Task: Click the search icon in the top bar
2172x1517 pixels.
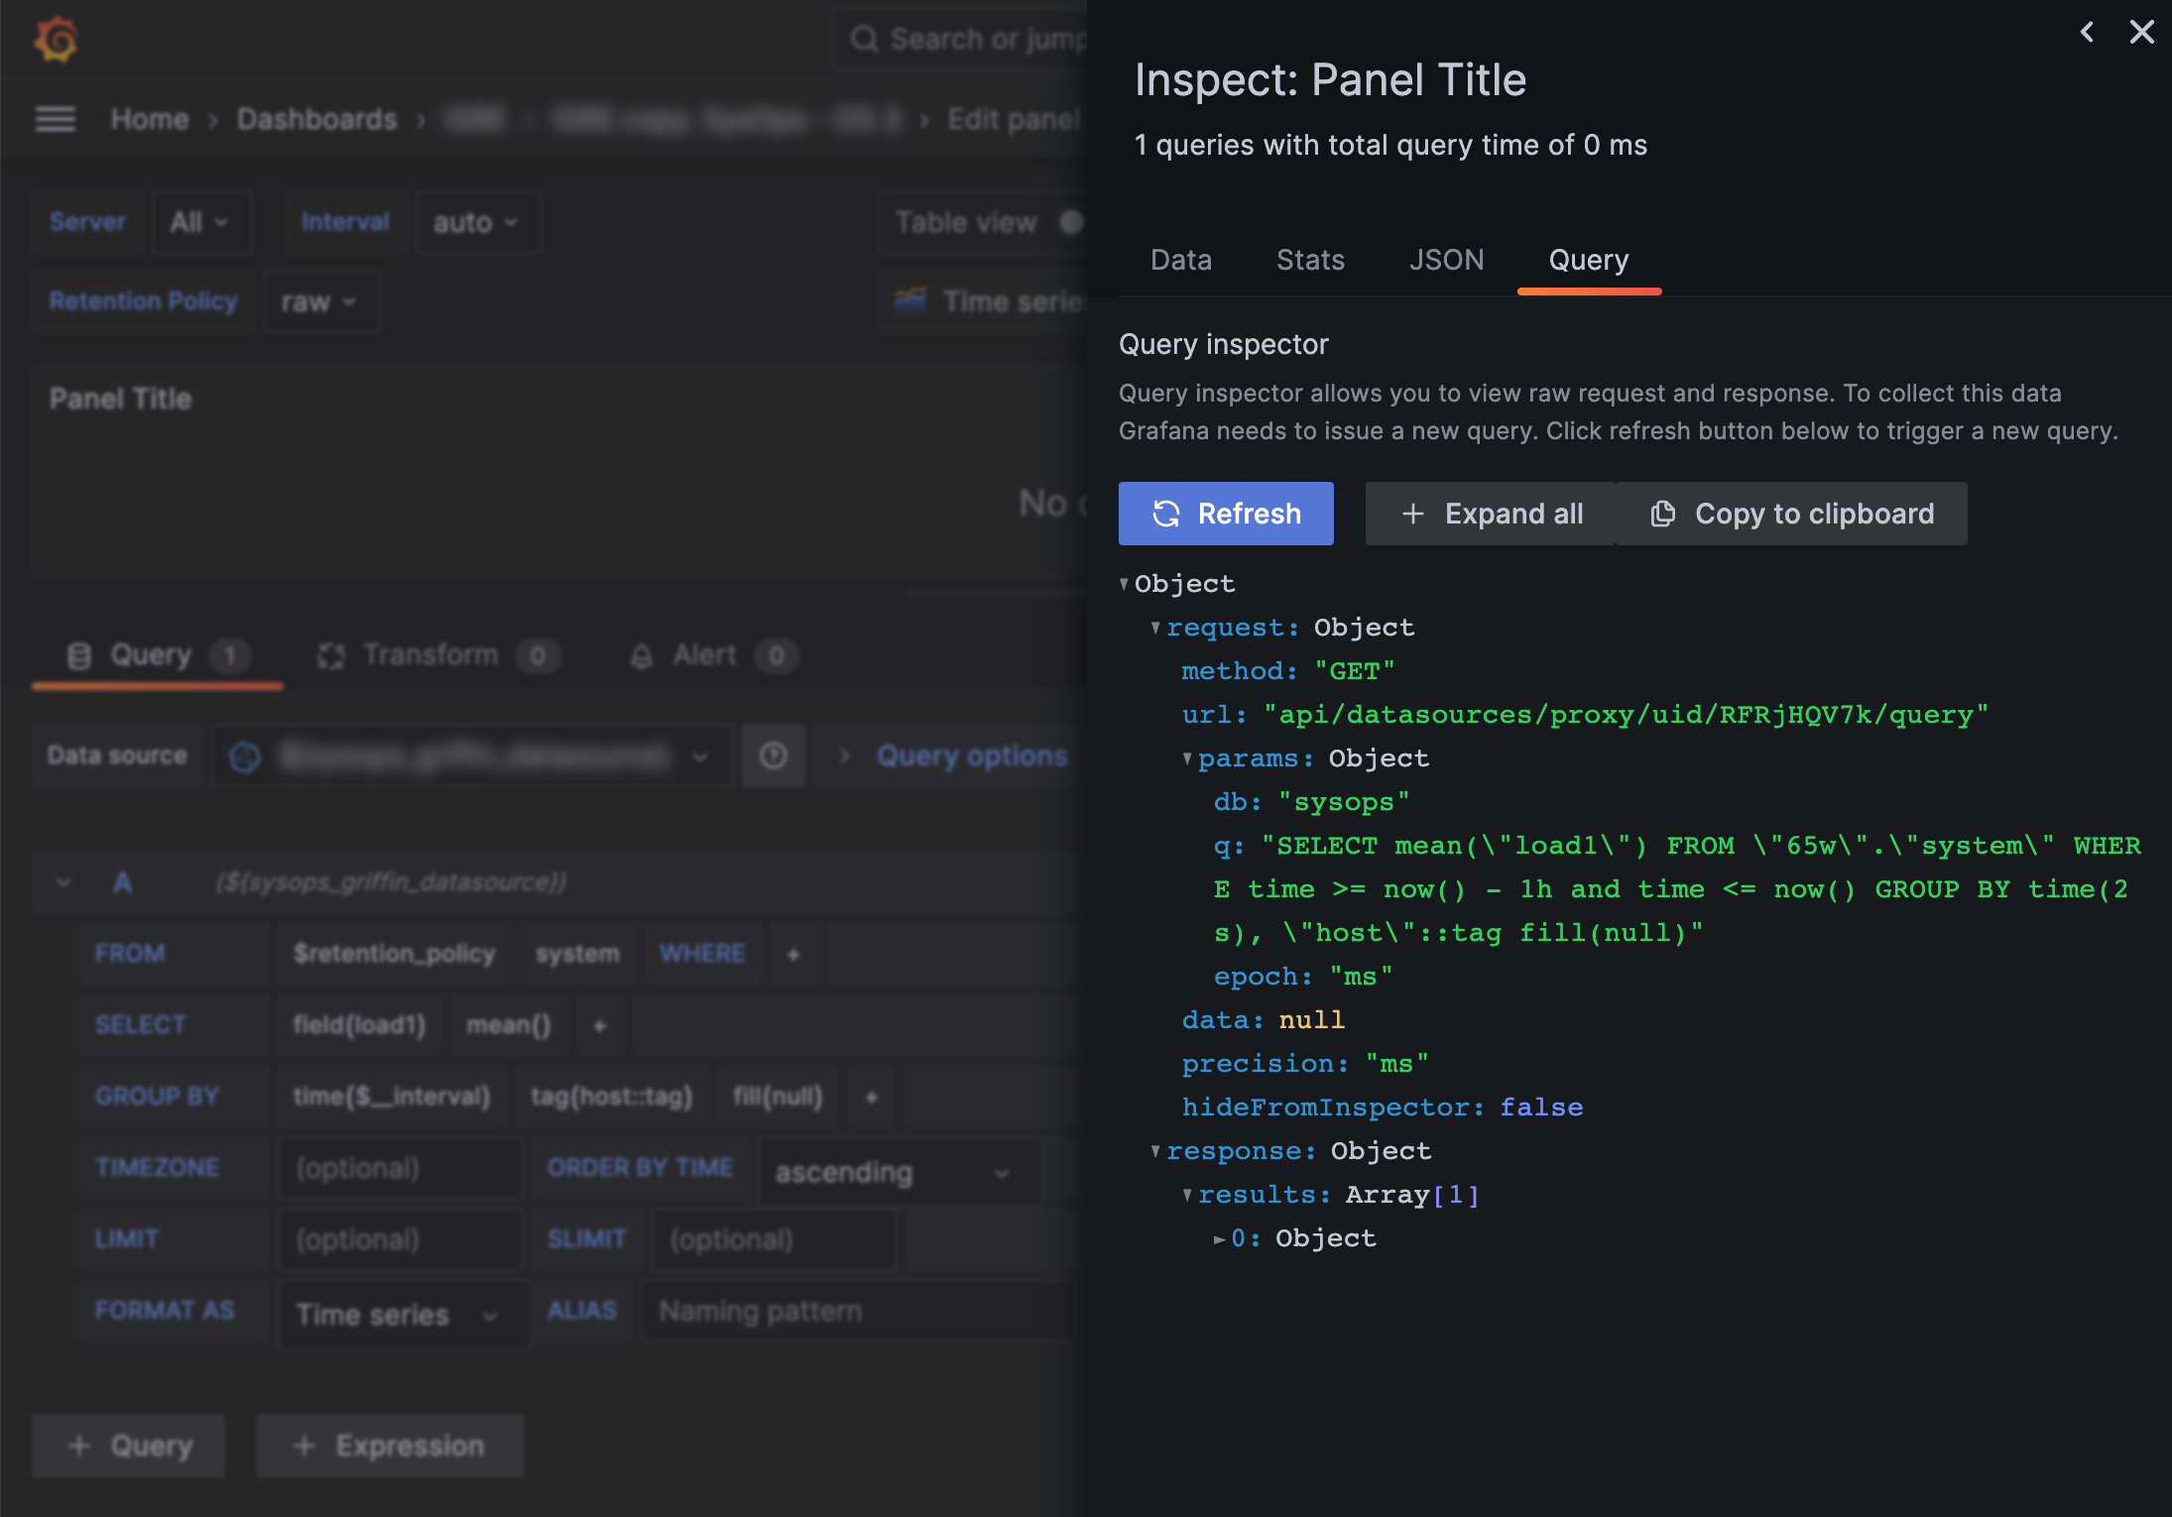Action: pyautogui.click(x=867, y=38)
